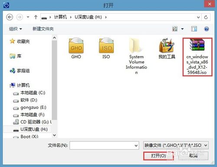Click the dialog app icon in title bar
Viewport: 217px width, 167px height.
(x=7, y=5)
